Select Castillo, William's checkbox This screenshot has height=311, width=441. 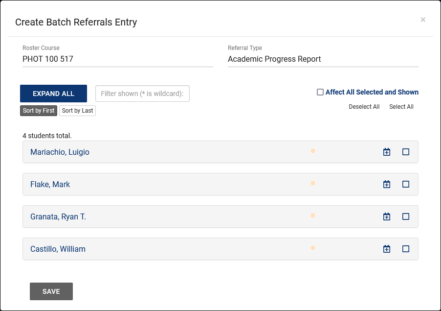click(x=405, y=249)
